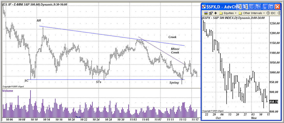Click the 1000.00 price axis label

click(x=274, y=72)
